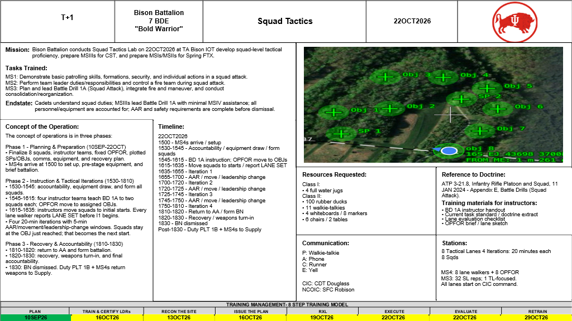Click the 'Phase 3 - Recovery & Accountability' line
Screen dimensions: 572x321
pyautogui.click(x=64, y=244)
